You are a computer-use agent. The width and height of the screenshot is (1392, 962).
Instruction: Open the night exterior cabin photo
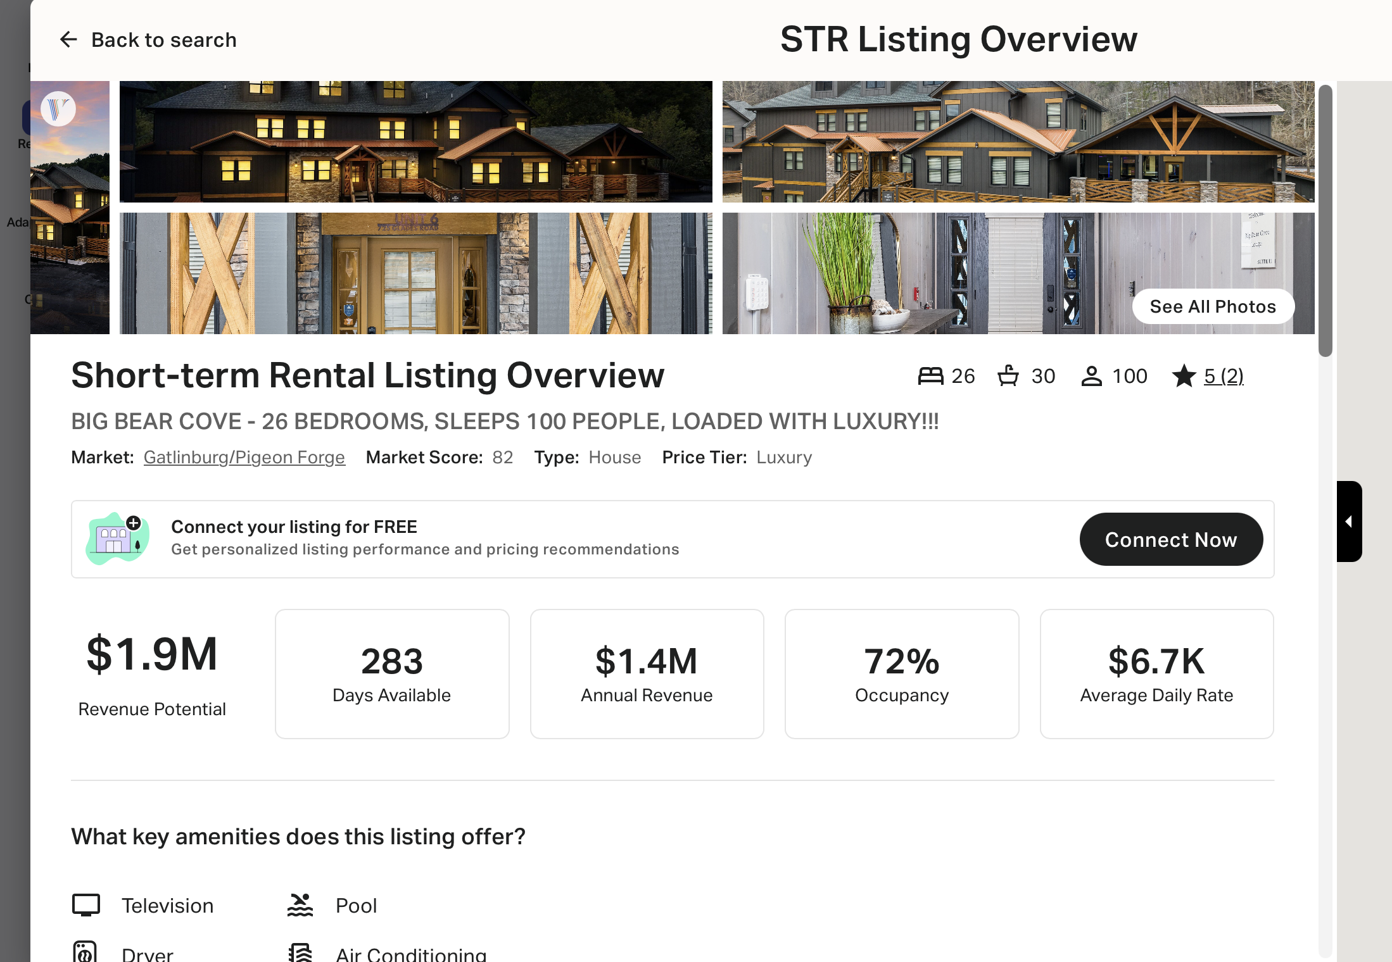[x=416, y=142]
